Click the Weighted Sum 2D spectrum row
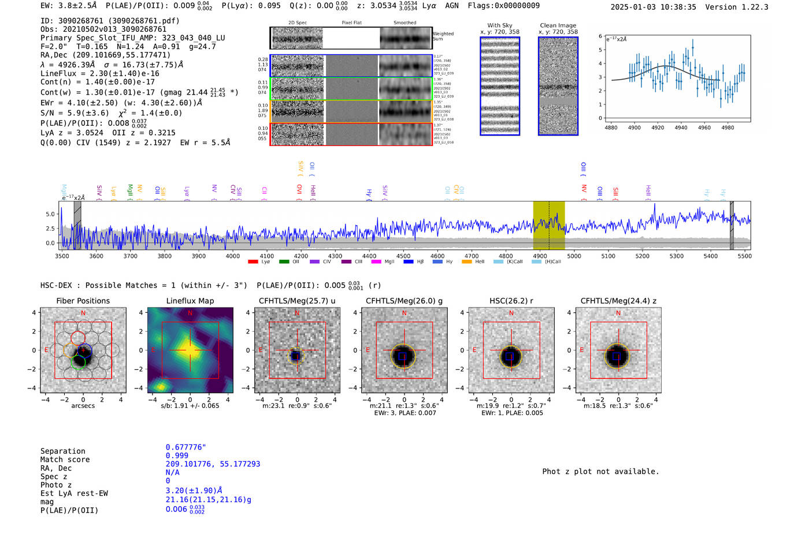The image size is (809, 550). click(x=351, y=38)
